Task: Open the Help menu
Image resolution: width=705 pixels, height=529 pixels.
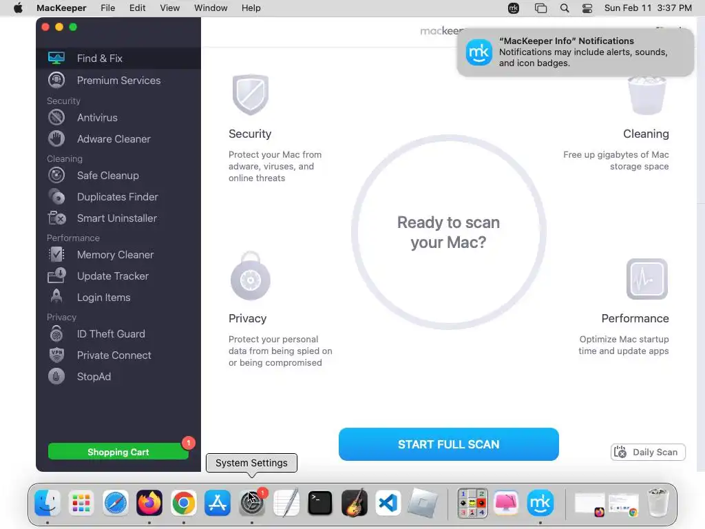Action: click(x=251, y=8)
